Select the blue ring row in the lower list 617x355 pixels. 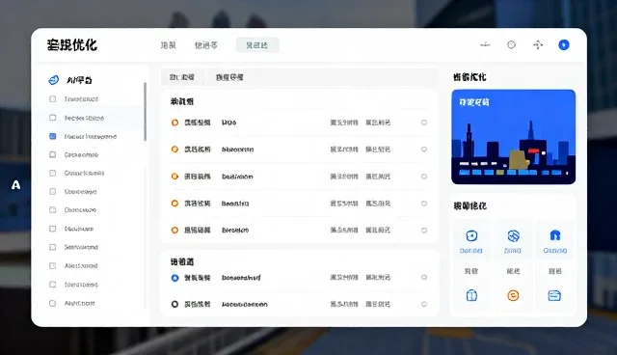pyautogui.click(x=174, y=278)
